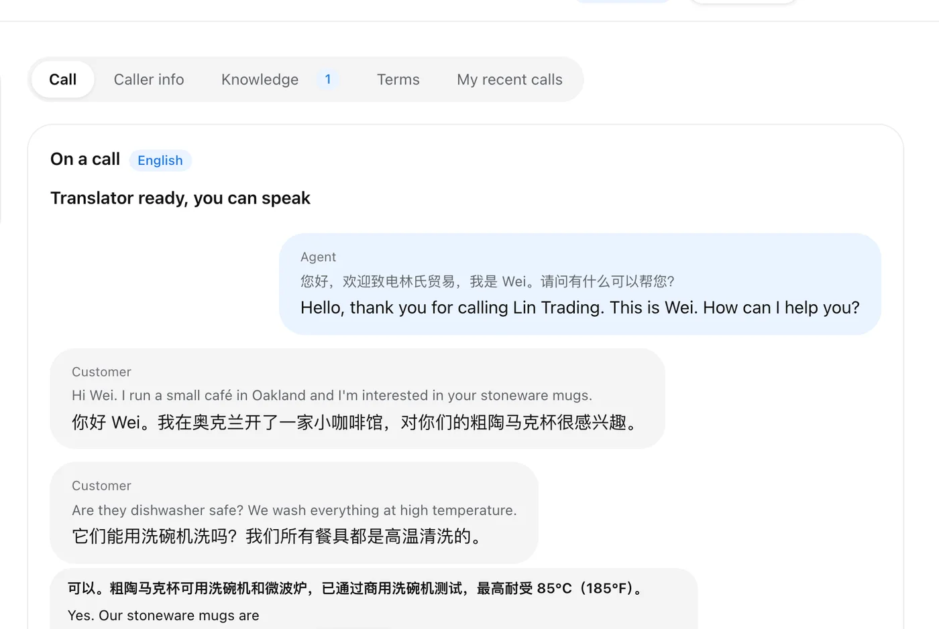Click the Chinese translation of the dishwasher question
Screen dimensions: 939x629
click(x=278, y=537)
